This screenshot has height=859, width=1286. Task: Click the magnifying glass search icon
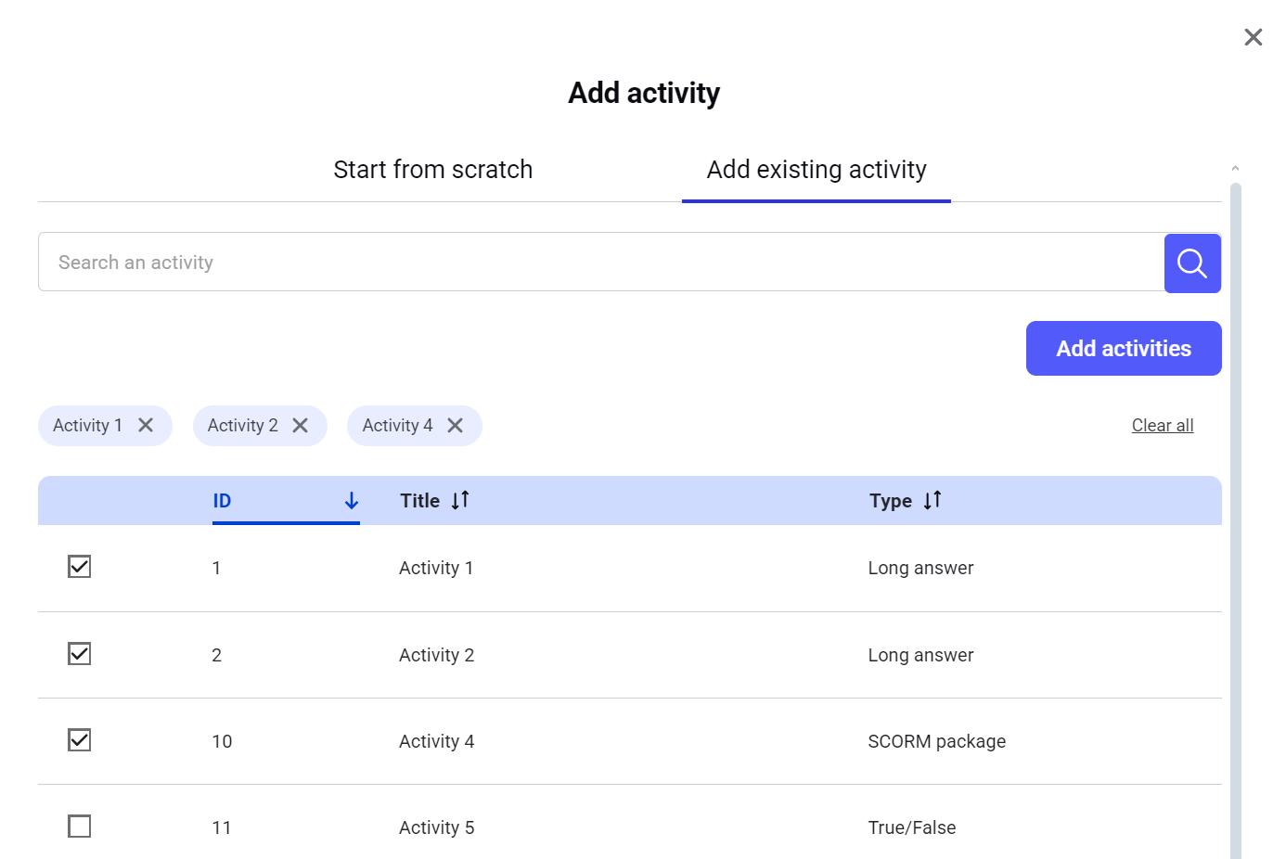[1192, 263]
